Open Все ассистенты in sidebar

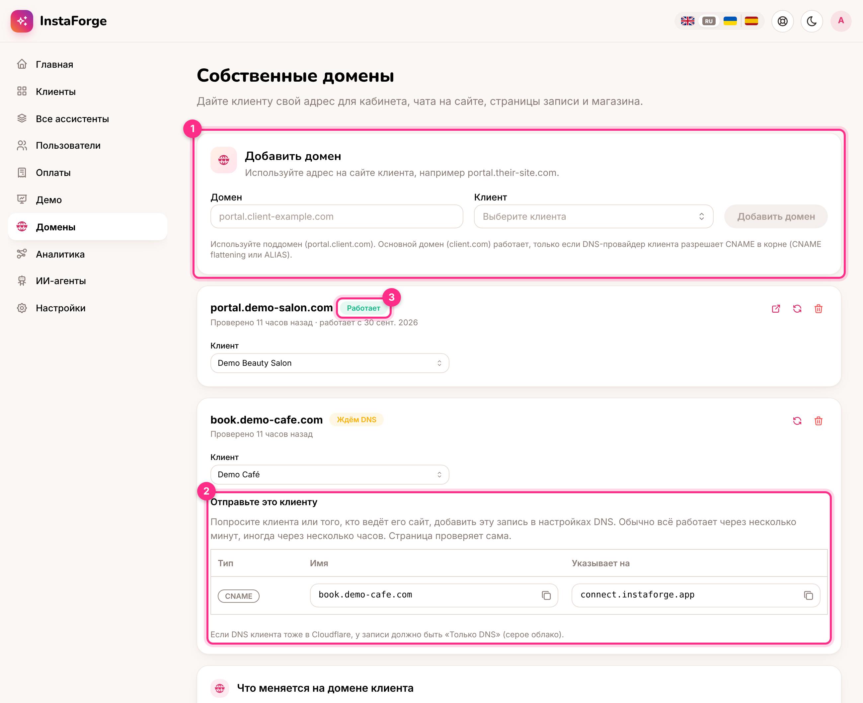click(88, 118)
